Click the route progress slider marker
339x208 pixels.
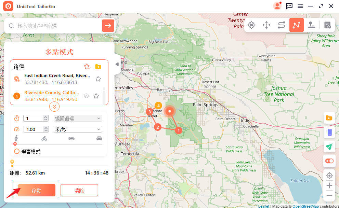12,163
